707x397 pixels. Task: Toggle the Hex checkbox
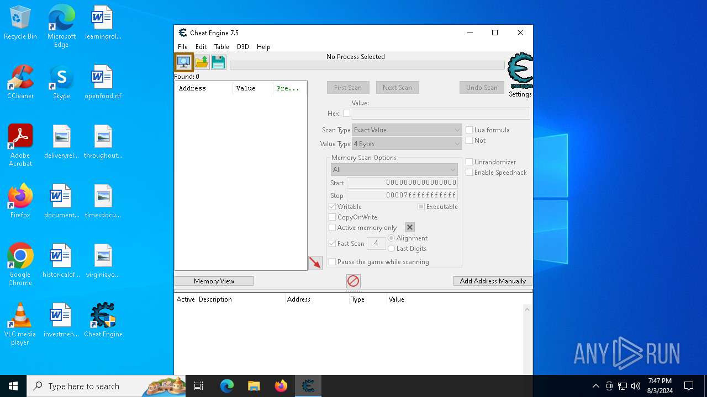point(346,114)
